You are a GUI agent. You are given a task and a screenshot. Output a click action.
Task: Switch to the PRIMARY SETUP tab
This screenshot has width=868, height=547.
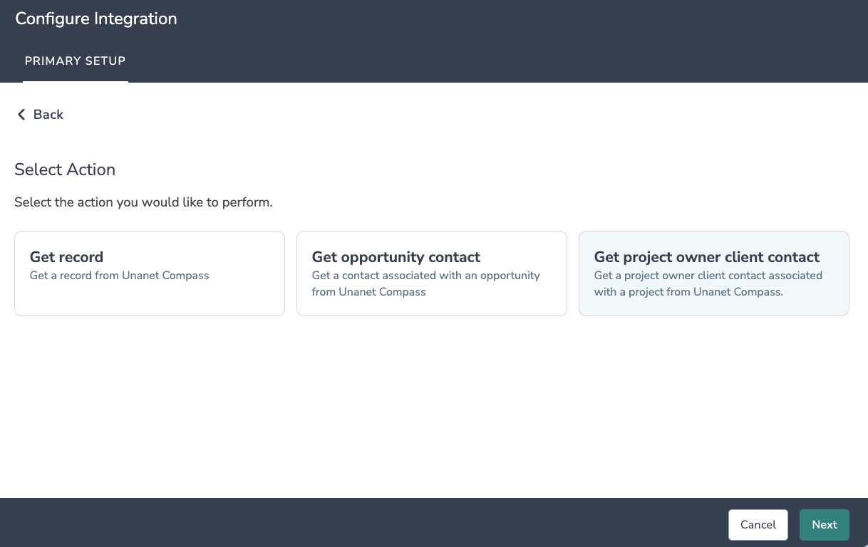[x=75, y=61]
